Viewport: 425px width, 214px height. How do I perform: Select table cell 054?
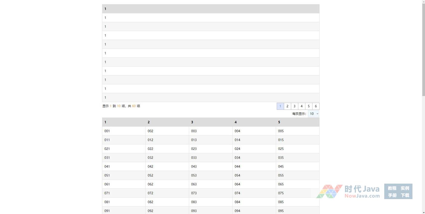[237, 176]
